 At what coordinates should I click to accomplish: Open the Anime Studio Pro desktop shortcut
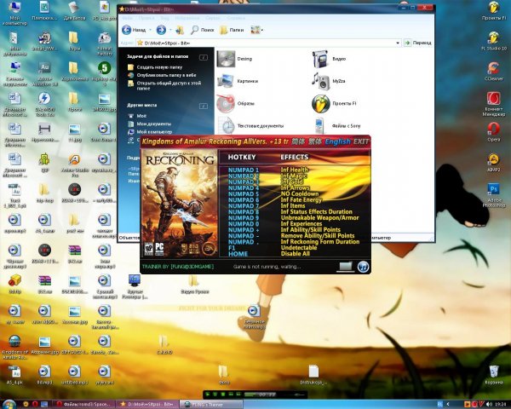[x=75, y=165]
